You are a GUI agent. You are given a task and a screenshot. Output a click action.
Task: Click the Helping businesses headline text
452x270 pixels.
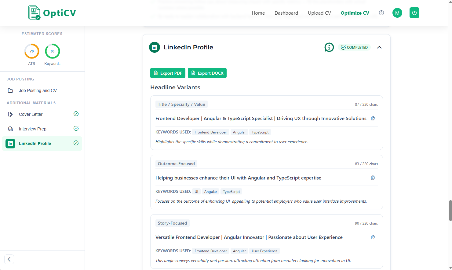pos(238,178)
